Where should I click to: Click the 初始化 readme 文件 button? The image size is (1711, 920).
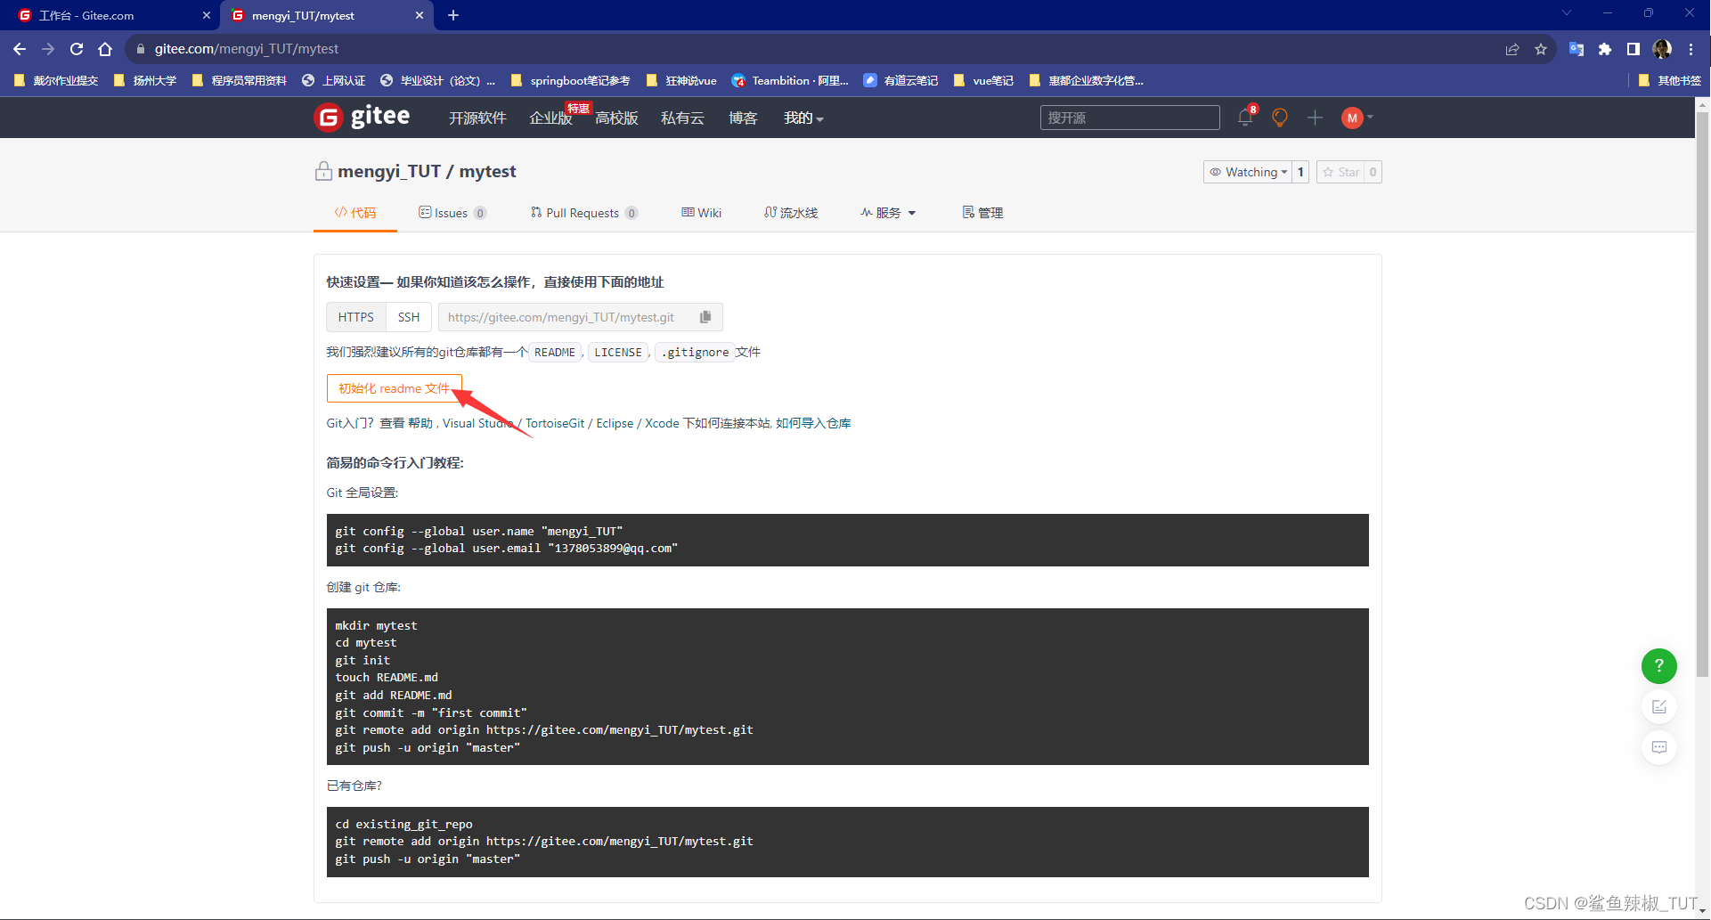(395, 388)
